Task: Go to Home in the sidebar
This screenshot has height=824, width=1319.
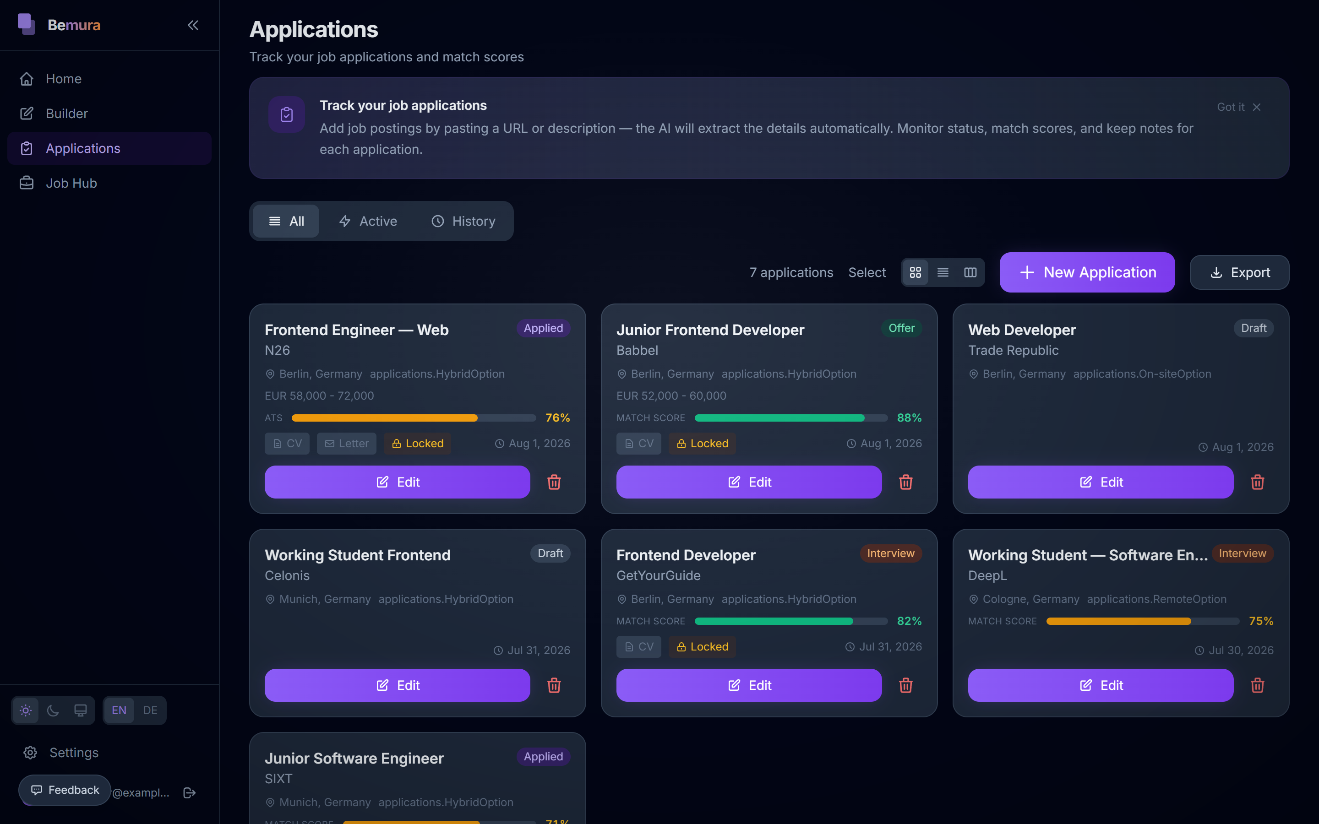Action: click(x=109, y=79)
